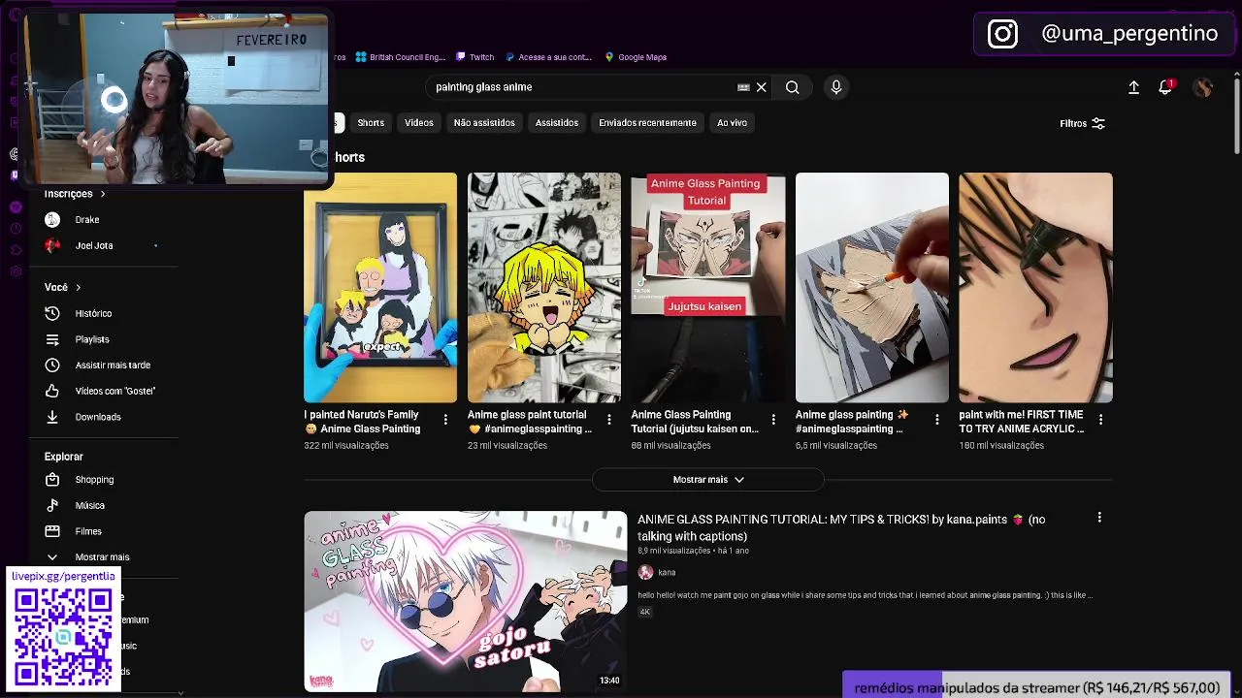The width and height of the screenshot is (1242, 698).
Task: Clear the search box with X icon
Action: coord(762,87)
